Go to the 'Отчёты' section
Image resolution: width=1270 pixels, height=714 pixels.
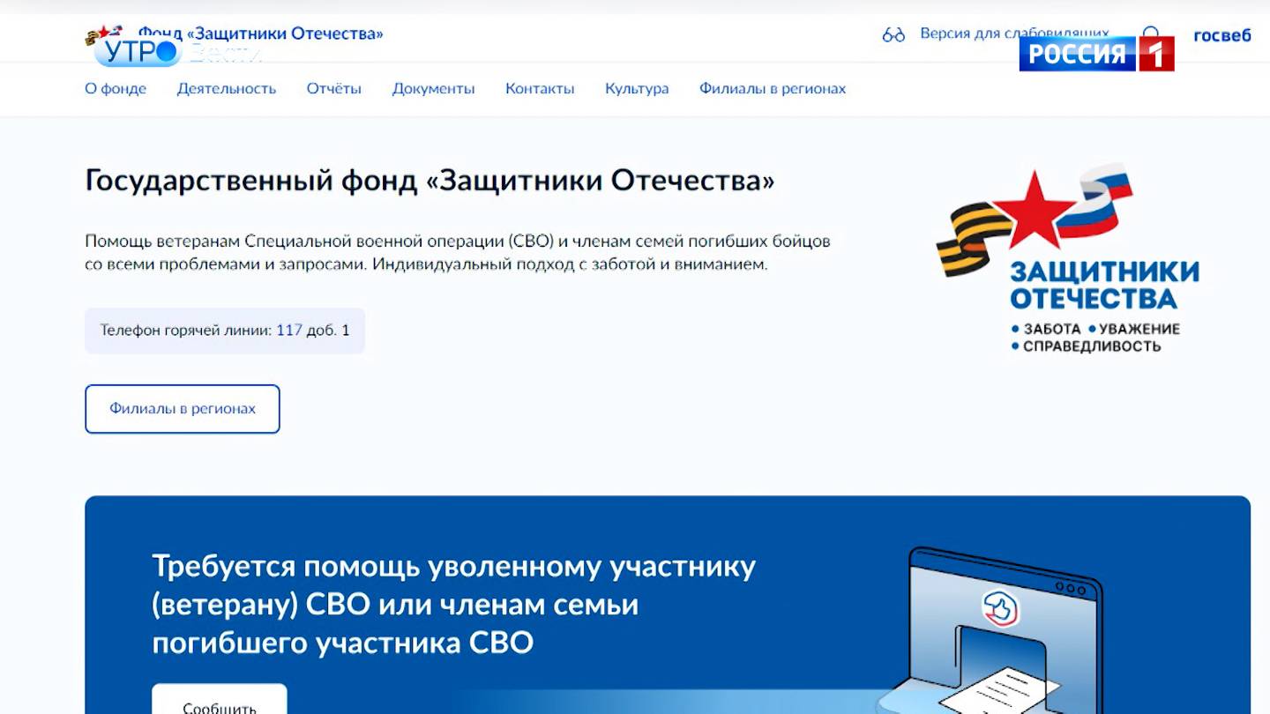tap(334, 89)
